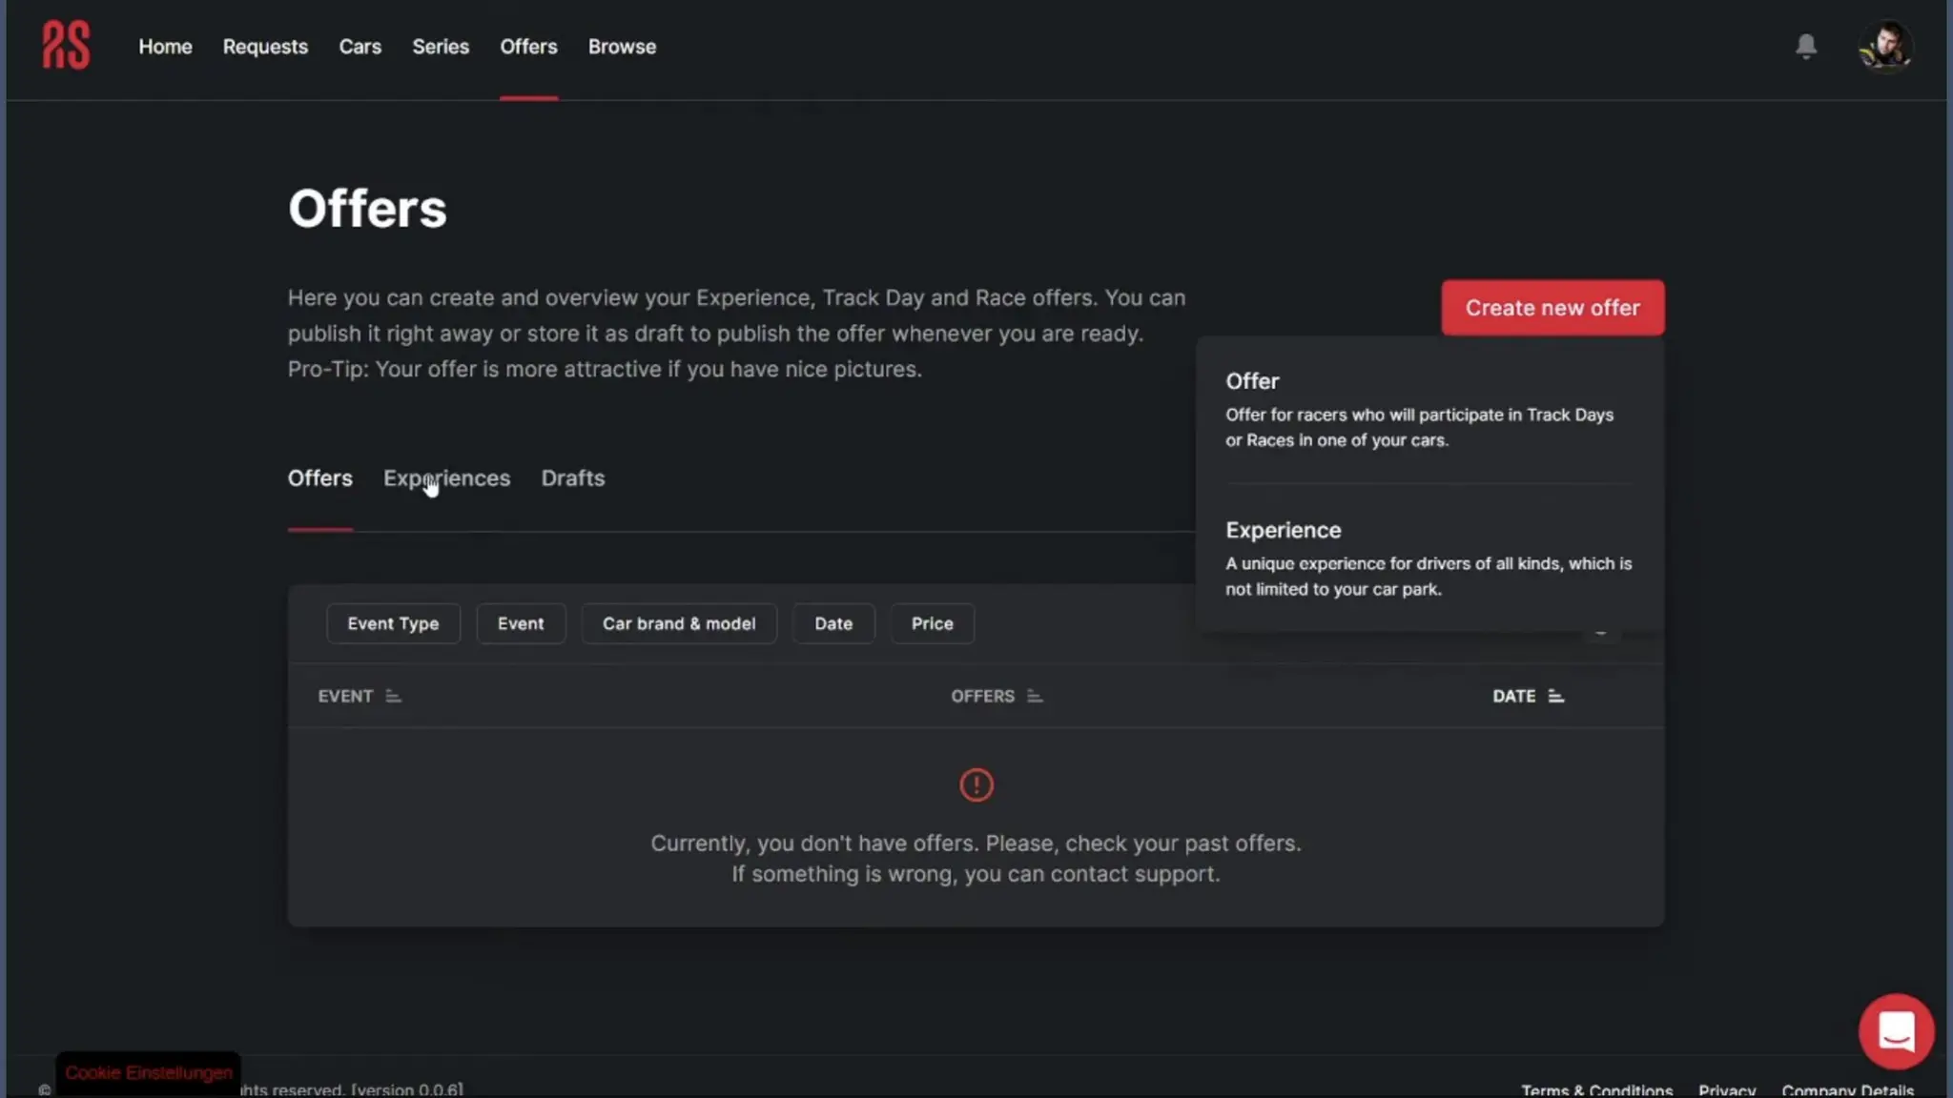Open the Date filter
The height and width of the screenshot is (1098, 1953).
click(833, 623)
